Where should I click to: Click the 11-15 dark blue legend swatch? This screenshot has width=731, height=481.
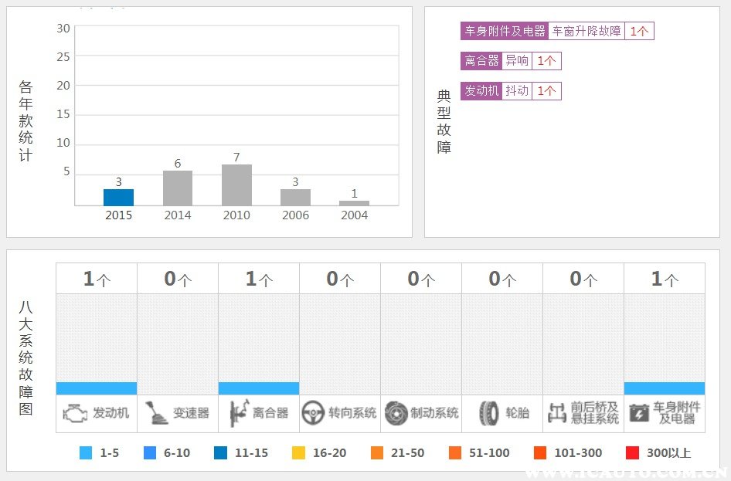[x=220, y=453]
